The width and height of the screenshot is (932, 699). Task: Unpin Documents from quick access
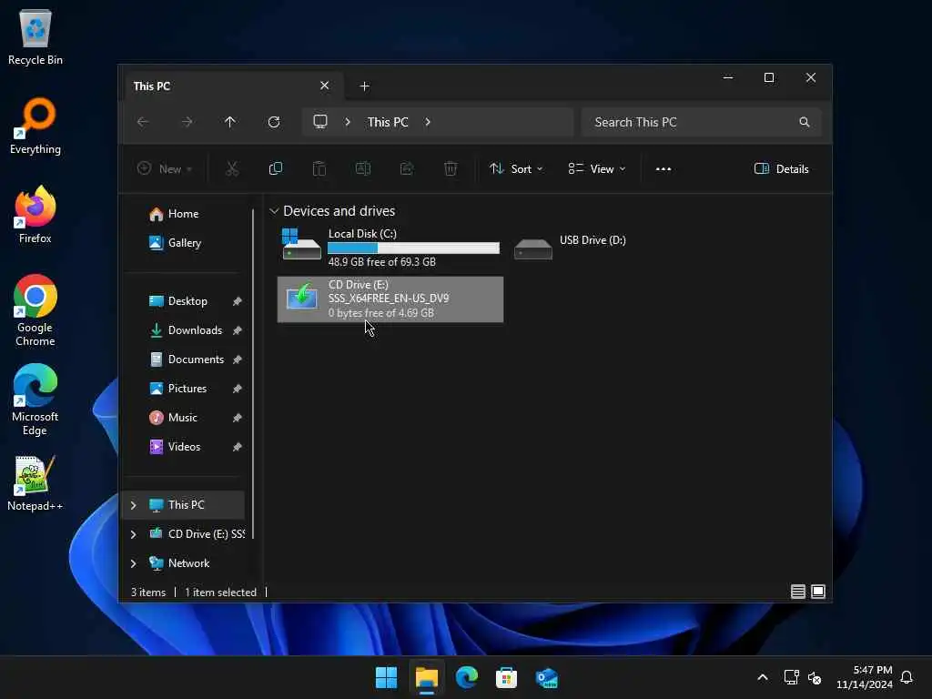(238, 360)
